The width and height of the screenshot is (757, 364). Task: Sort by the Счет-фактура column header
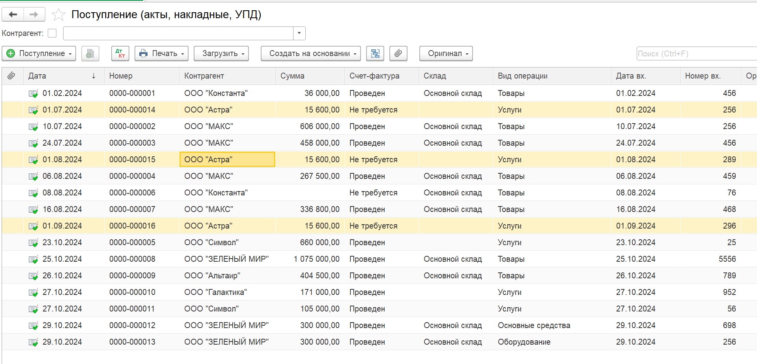pyautogui.click(x=381, y=76)
